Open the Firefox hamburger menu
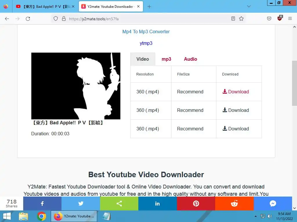Screen dimensions: 297x222 (x=290, y=18)
